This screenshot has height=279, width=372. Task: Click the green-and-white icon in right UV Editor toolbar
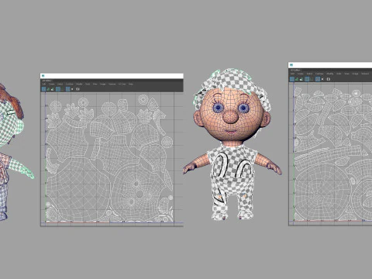(x=301, y=79)
